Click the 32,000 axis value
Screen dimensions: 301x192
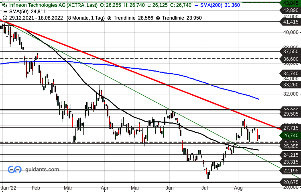tap(291, 94)
